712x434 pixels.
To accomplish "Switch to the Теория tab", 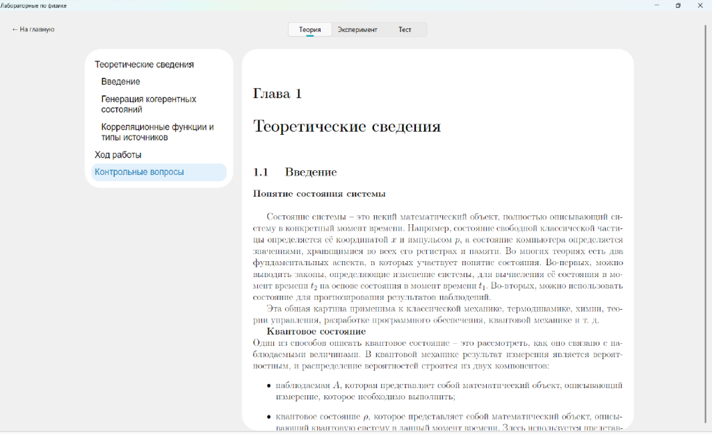I will tap(309, 30).
